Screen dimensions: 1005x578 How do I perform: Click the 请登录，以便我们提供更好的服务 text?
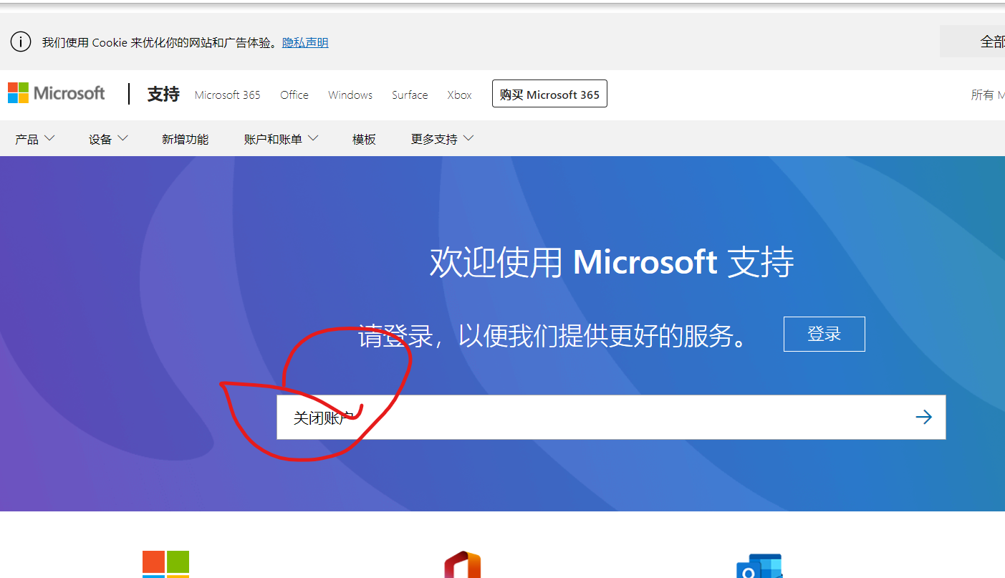pyautogui.click(x=554, y=336)
